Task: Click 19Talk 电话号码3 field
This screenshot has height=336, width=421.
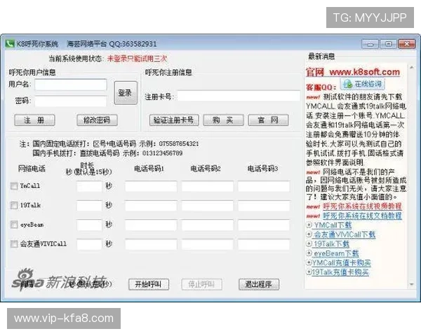Action: tap(264, 206)
